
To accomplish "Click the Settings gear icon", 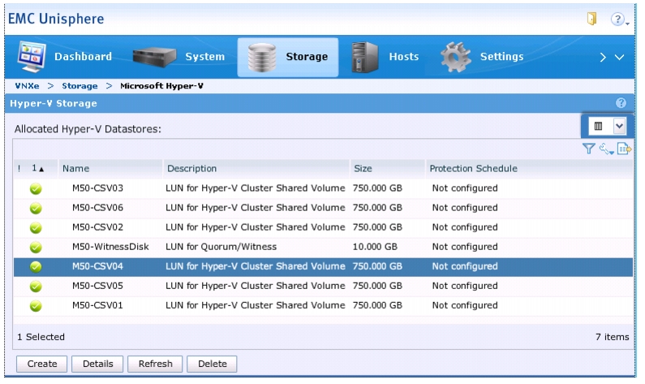I will (x=455, y=57).
